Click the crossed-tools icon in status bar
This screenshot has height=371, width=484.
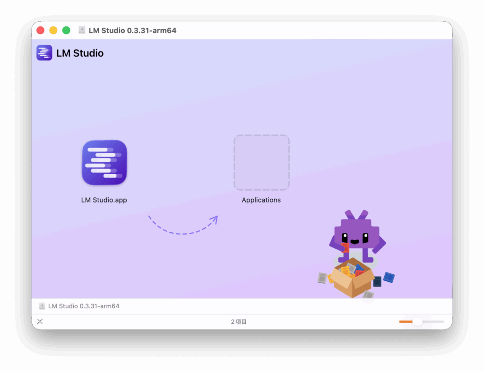(x=40, y=321)
